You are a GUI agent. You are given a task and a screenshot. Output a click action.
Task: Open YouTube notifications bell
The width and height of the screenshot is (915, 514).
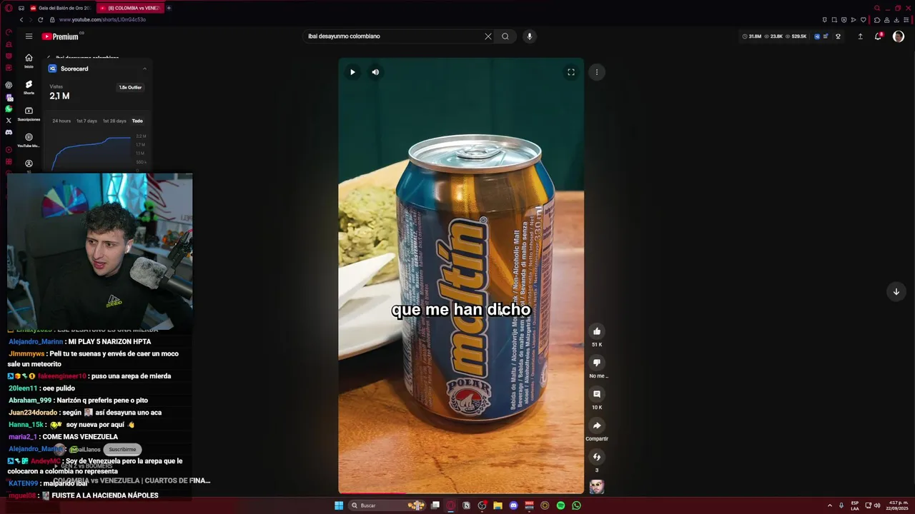[x=879, y=36]
